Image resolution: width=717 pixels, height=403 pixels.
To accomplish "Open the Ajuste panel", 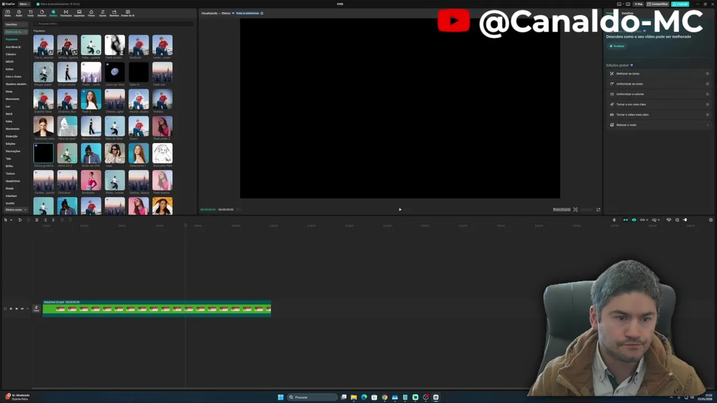I will (103, 13).
